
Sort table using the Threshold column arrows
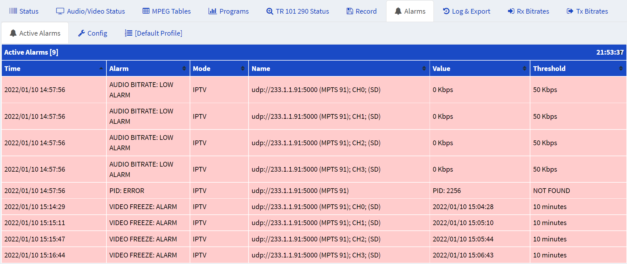coord(621,68)
